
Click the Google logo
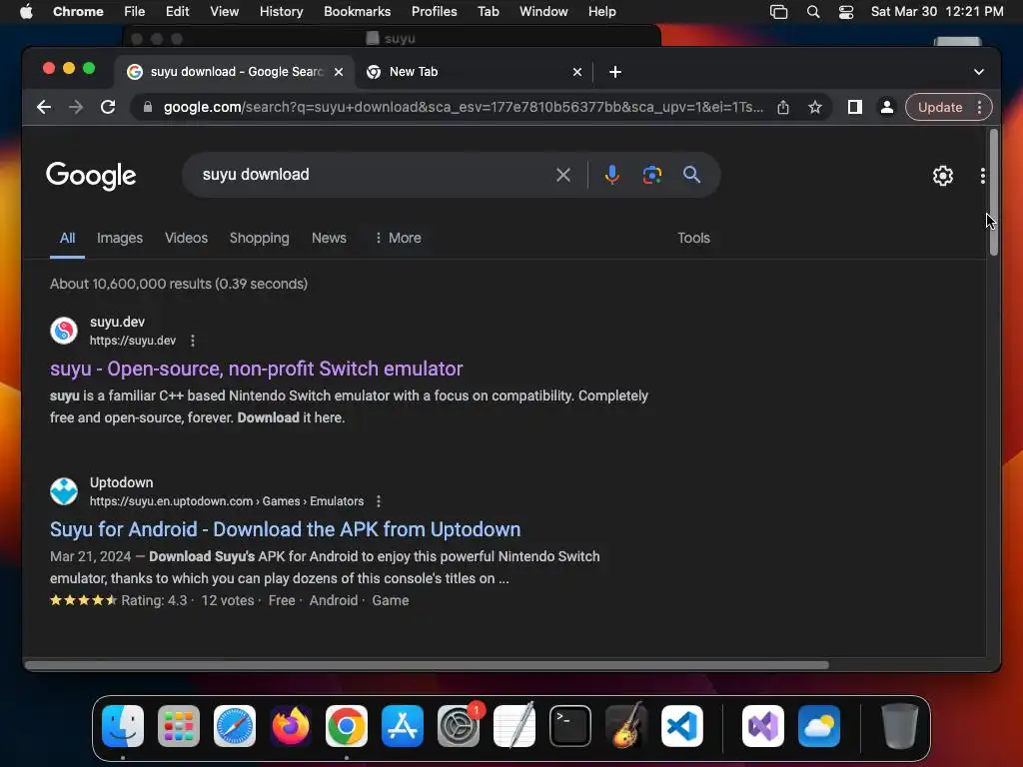click(x=91, y=176)
